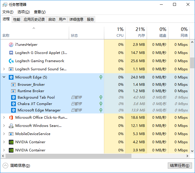
Task: Click the NVIDIA Container icon at 3.9 MB
Action: click(11, 150)
